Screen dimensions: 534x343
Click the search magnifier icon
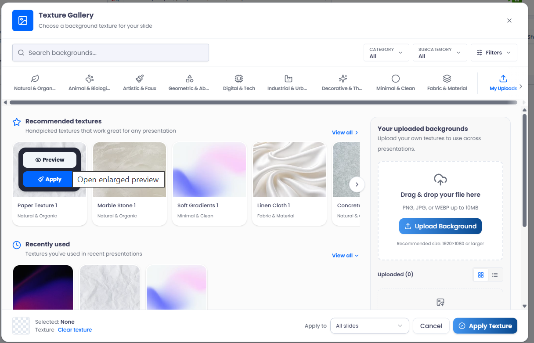point(21,53)
